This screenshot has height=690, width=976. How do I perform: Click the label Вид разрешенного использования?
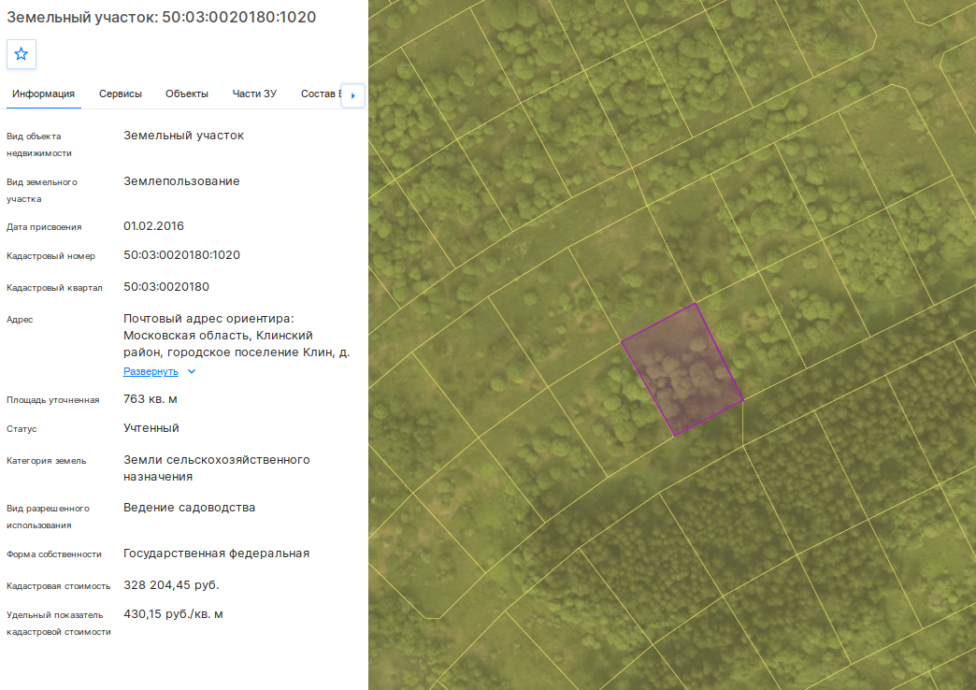(48, 517)
